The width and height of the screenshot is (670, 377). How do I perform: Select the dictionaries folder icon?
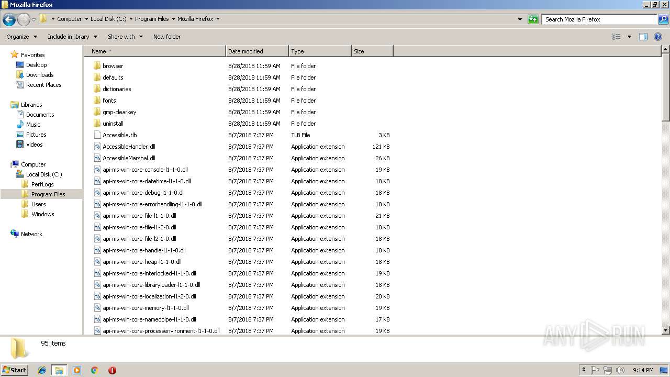coord(97,89)
